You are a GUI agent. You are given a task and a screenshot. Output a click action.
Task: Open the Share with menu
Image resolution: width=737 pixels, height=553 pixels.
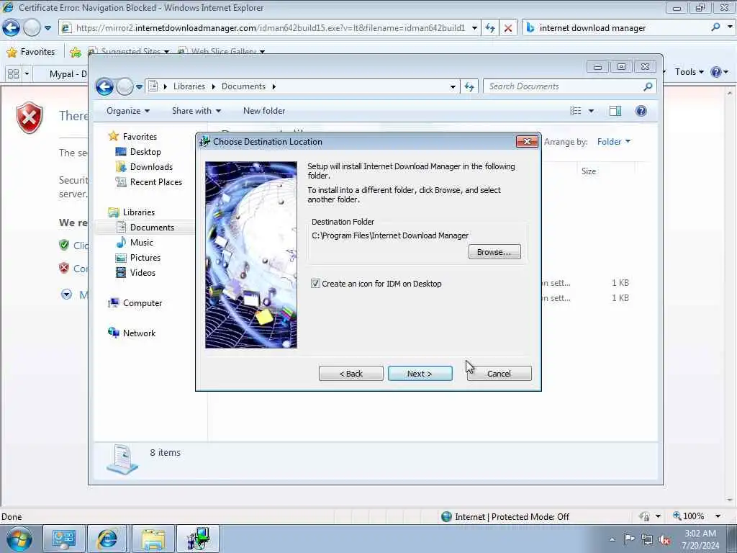pos(196,111)
